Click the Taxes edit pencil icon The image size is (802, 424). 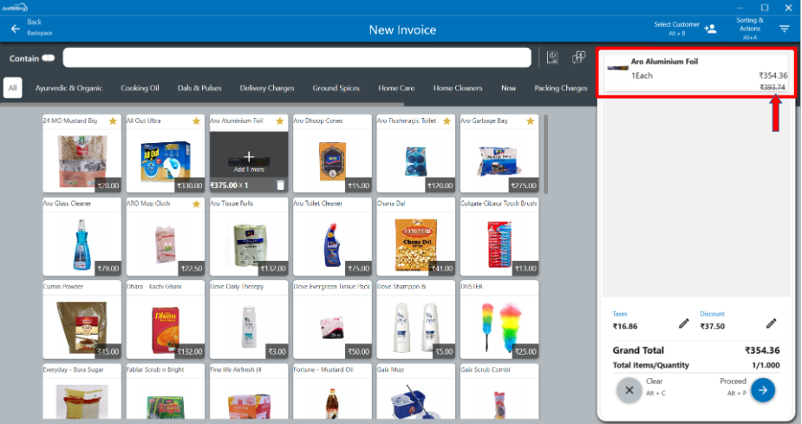683,323
